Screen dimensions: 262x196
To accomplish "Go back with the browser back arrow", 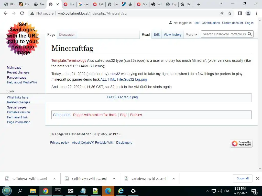I will [x=6, y=13].
